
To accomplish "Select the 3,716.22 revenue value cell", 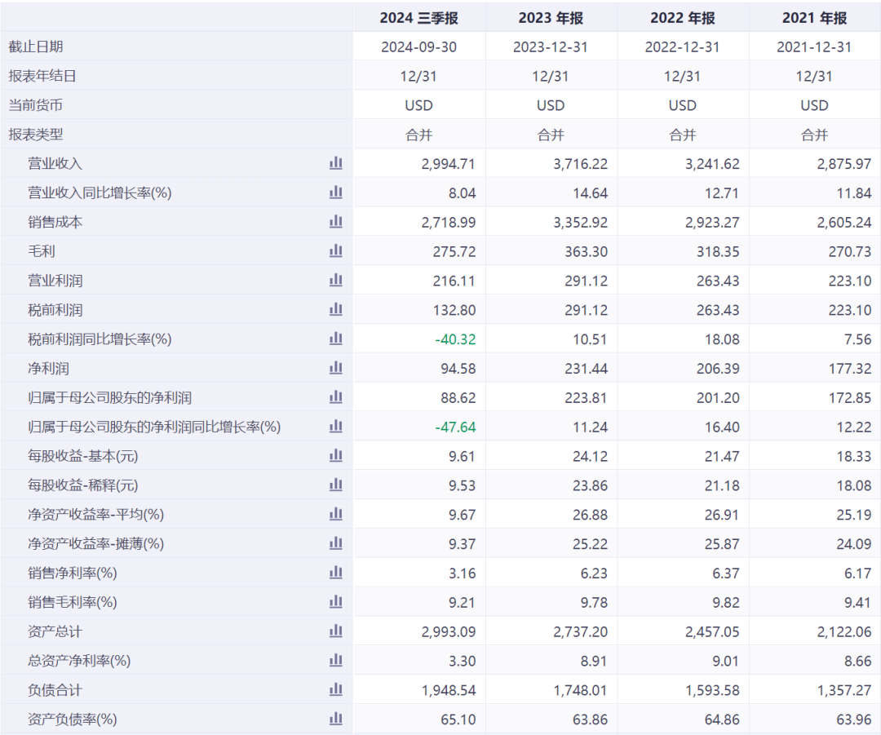I will 580,164.
